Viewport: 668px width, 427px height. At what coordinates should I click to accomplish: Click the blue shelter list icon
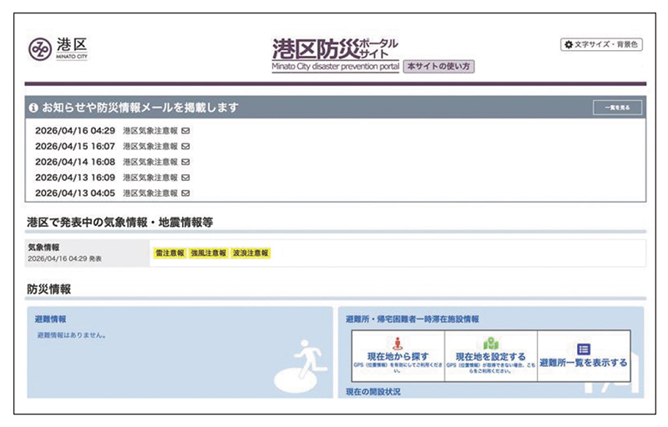(x=584, y=349)
